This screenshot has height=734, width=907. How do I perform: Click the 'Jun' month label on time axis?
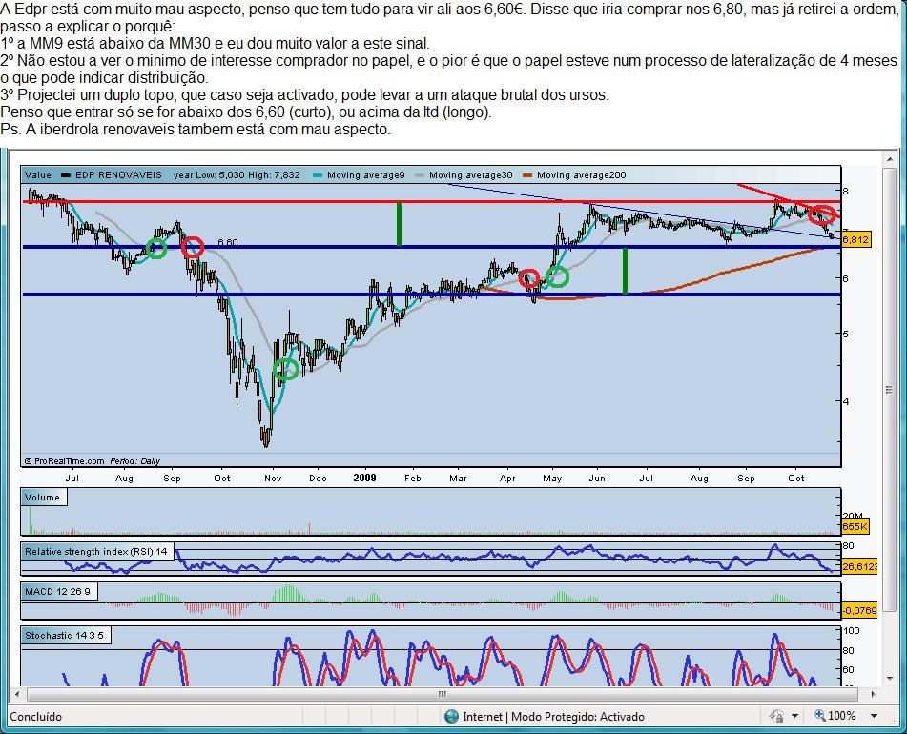pos(597,478)
